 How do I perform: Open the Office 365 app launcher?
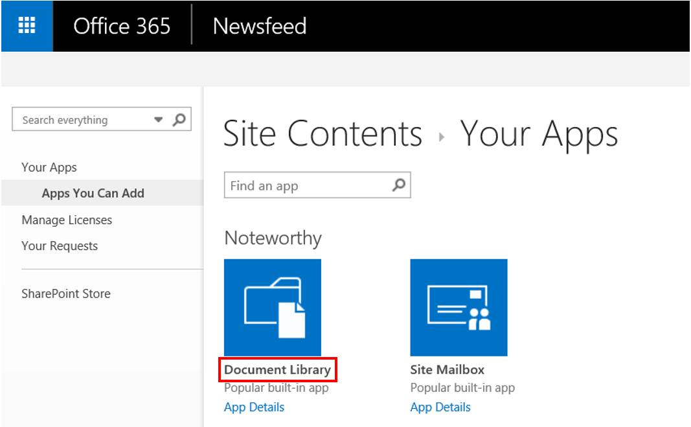coord(27,25)
